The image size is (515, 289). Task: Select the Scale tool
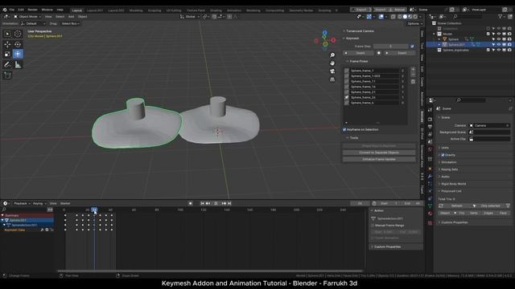(7, 54)
